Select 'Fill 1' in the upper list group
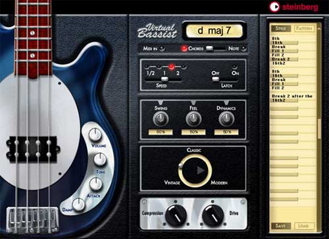This screenshot has width=329, height=239. click(x=278, y=51)
